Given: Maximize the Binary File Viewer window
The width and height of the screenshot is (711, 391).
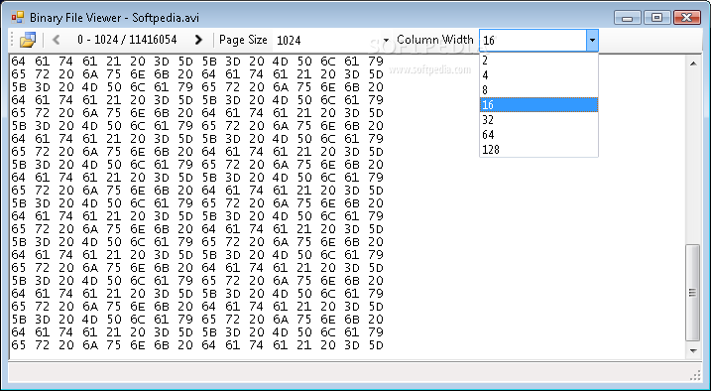Looking at the screenshot, I should pyautogui.click(x=656, y=18).
